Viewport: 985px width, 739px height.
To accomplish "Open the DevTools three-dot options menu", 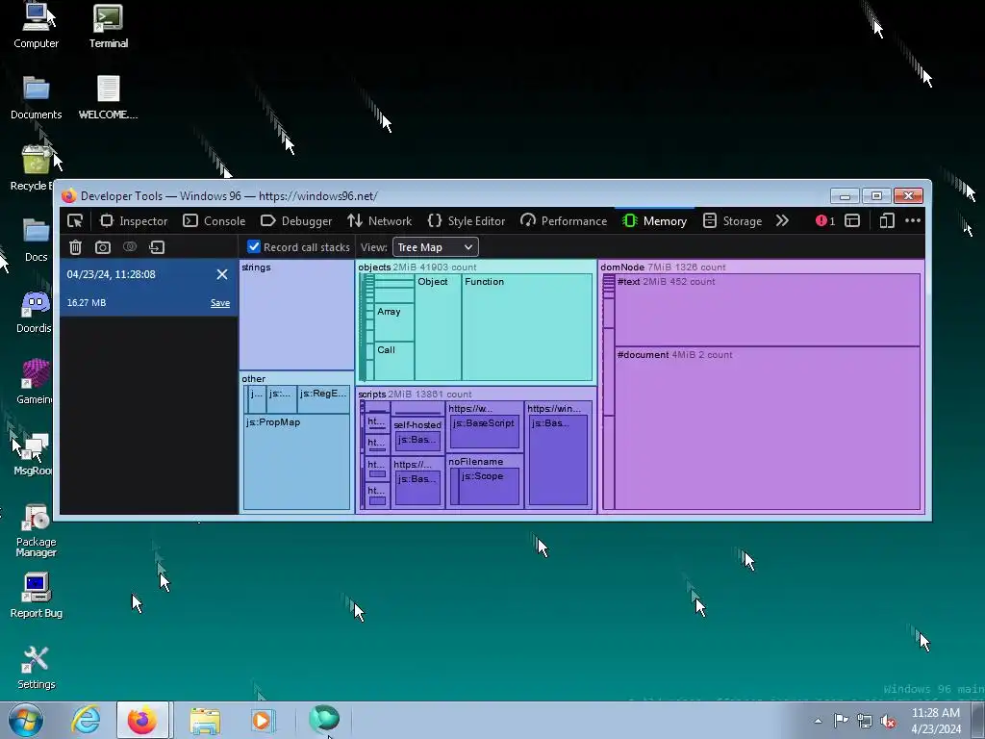I will [x=913, y=220].
